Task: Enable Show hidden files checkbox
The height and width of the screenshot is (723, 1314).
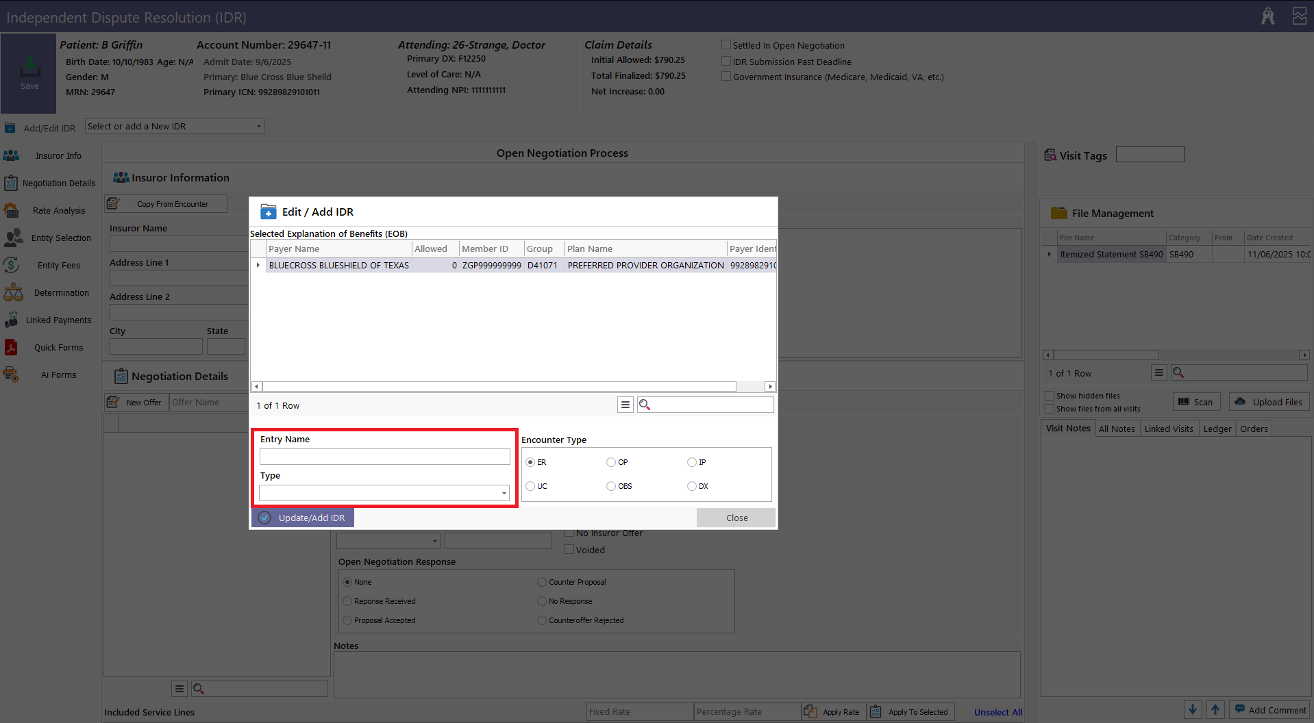Action: (1050, 396)
